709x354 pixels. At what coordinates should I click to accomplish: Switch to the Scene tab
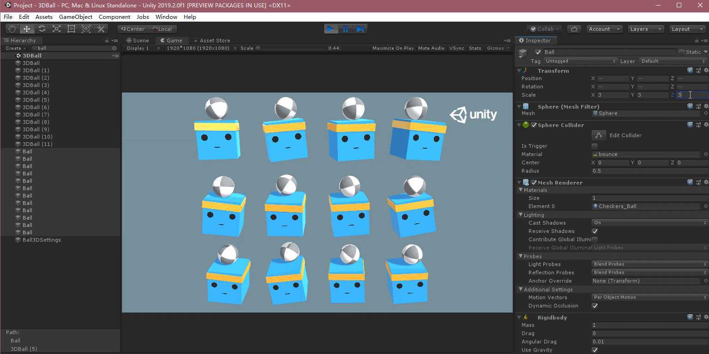click(138, 41)
